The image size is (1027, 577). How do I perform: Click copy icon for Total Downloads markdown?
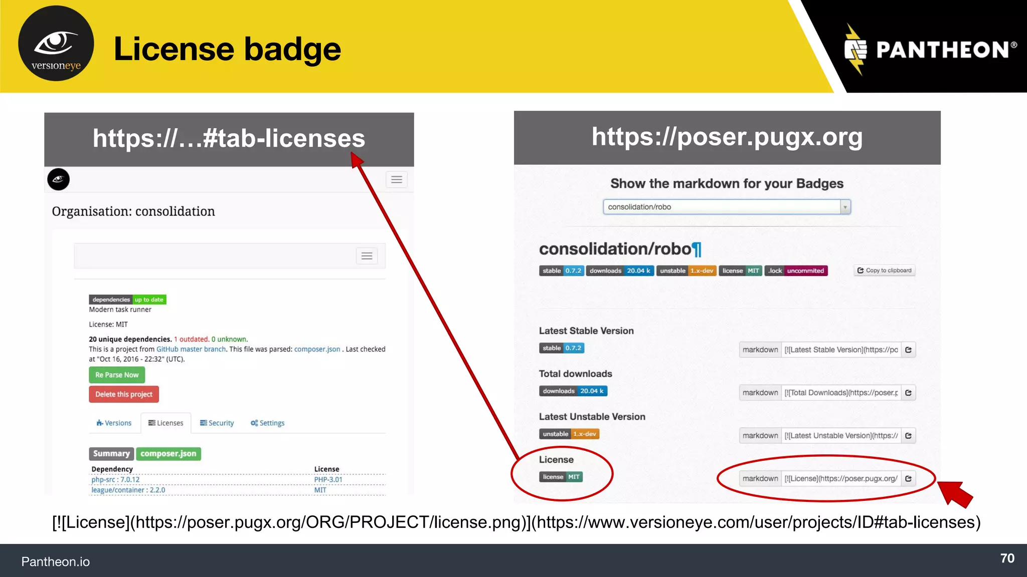coord(909,393)
